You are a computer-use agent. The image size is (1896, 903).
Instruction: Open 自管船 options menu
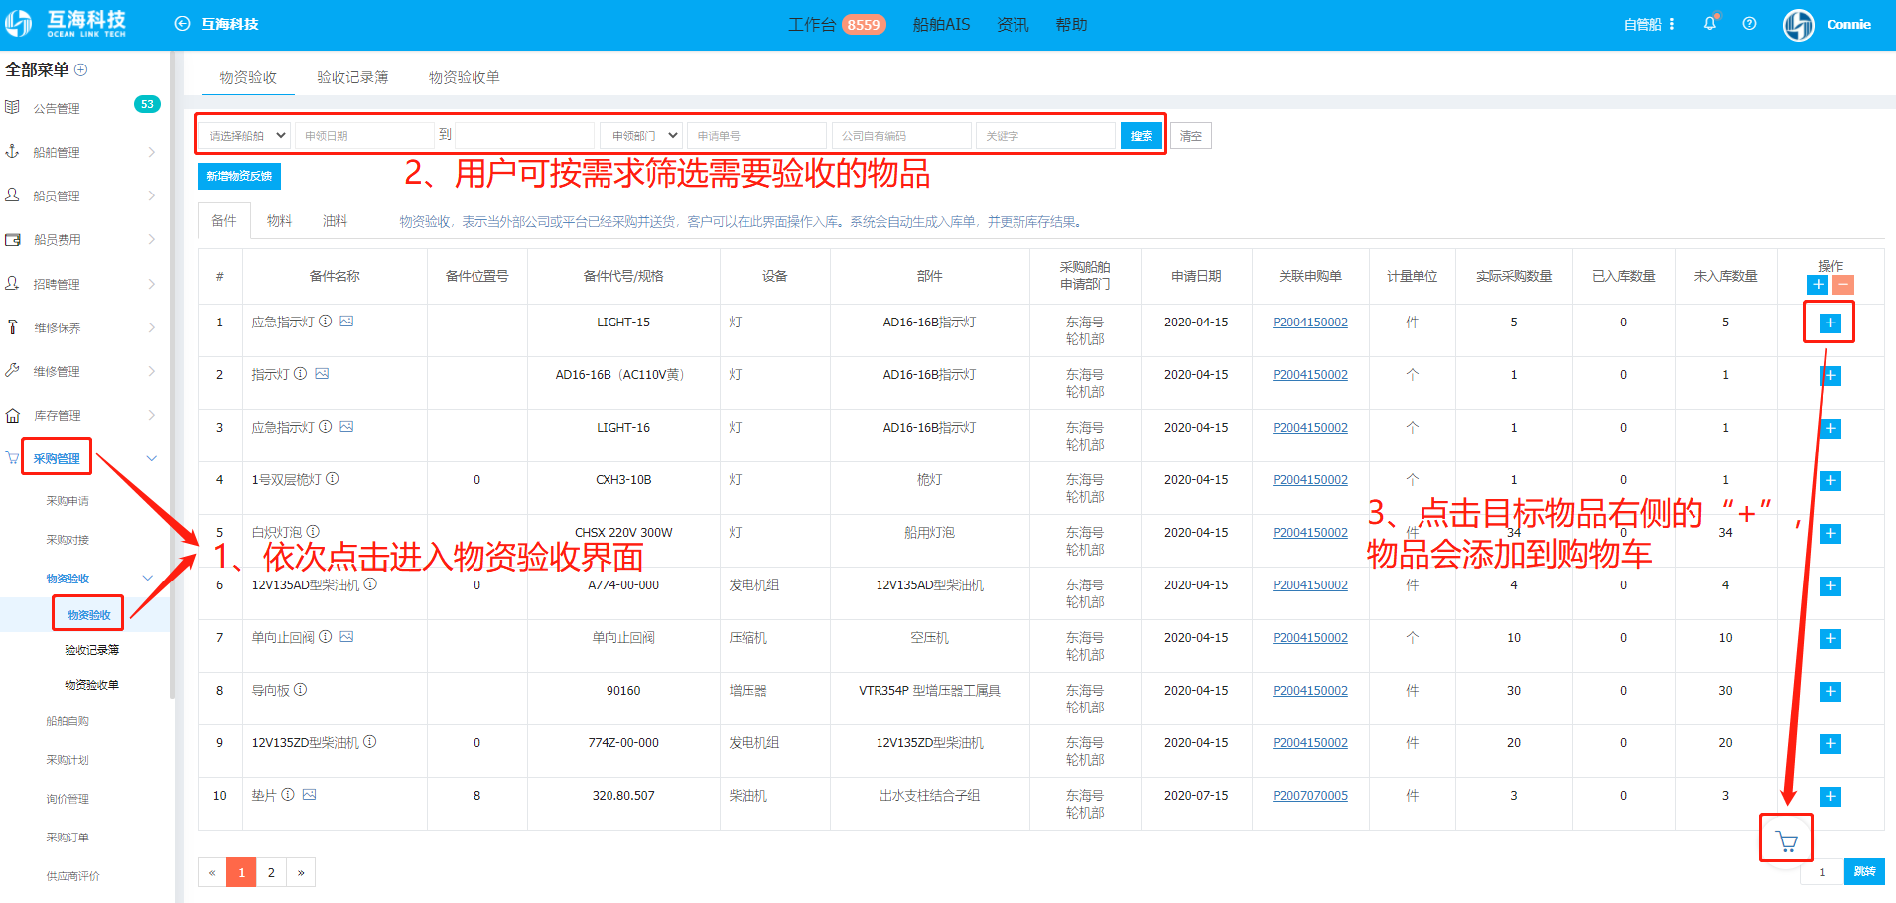tap(1649, 24)
